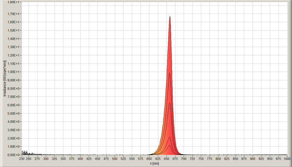Click the 625 wavelength tick label
292x167 pixels.
pos(158,159)
